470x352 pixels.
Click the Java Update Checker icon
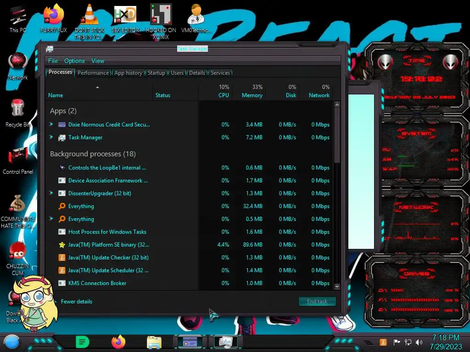[62, 258]
